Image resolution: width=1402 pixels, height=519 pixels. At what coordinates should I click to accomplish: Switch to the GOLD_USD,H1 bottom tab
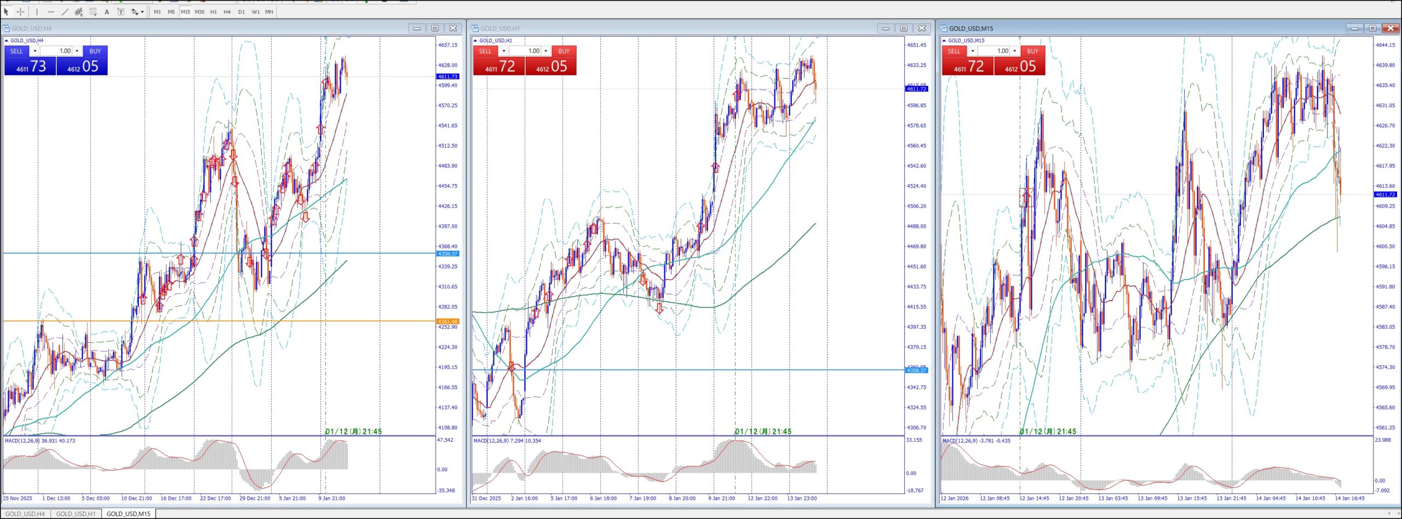point(76,514)
